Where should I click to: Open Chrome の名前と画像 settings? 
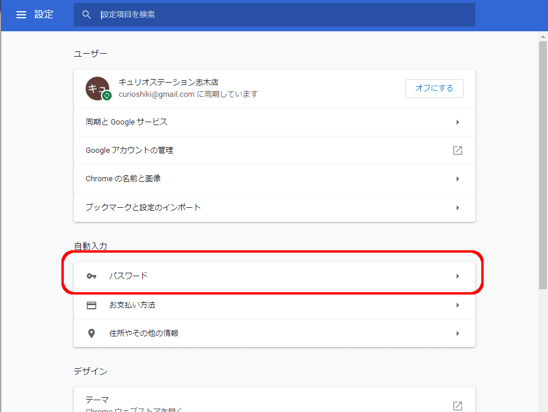(x=275, y=179)
